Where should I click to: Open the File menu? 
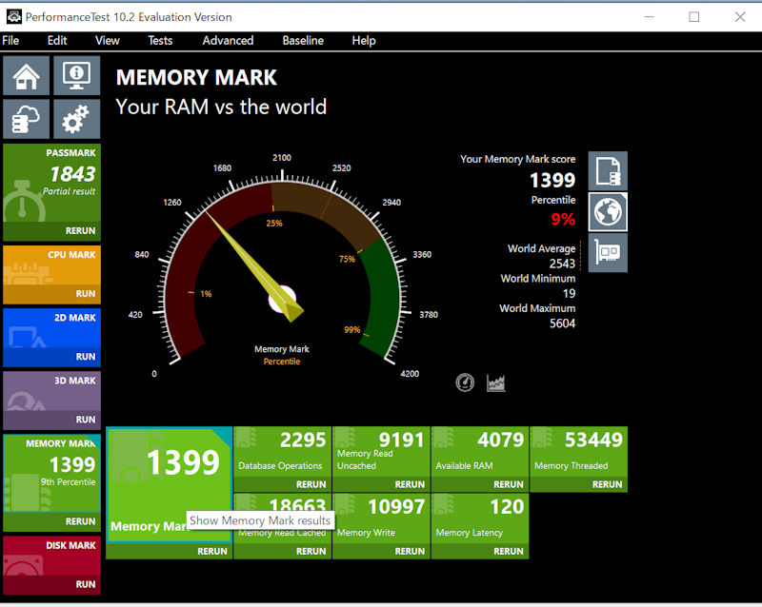pos(10,41)
